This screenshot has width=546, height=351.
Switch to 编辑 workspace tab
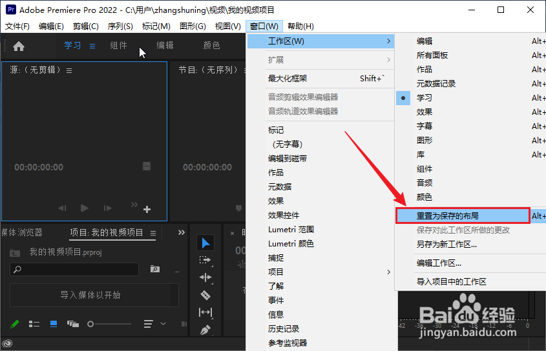(x=165, y=46)
